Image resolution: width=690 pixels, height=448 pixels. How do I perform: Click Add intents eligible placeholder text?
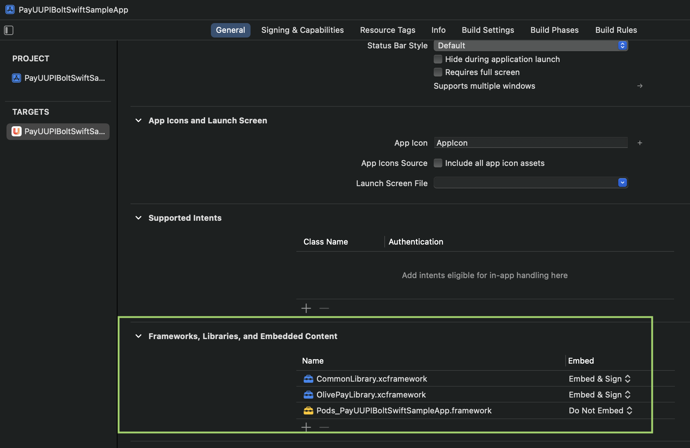click(x=485, y=275)
